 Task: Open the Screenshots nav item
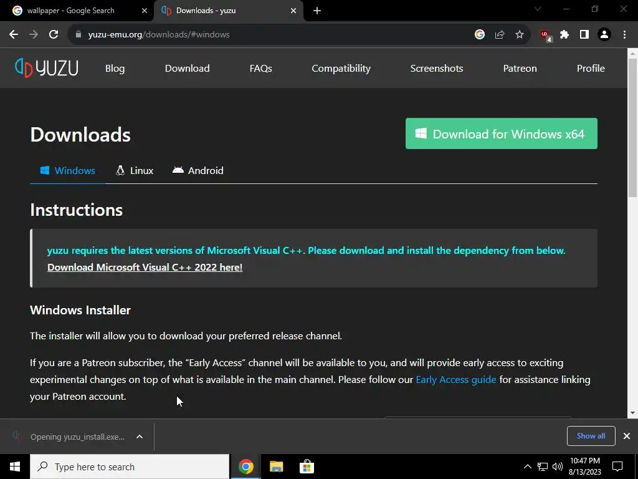pos(437,69)
